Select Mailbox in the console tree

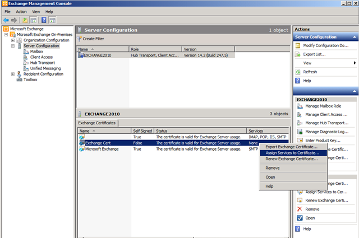(x=36, y=52)
